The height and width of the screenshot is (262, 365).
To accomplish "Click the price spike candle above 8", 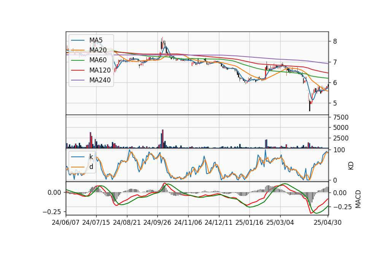I will point(162,43).
